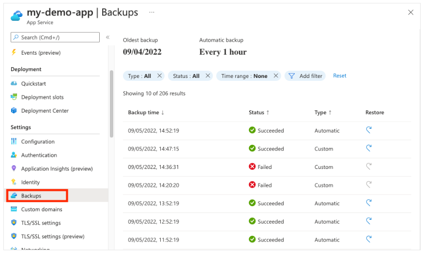Remove the Time range : None filter
The width and height of the screenshot is (424, 258).
(276, 76)
